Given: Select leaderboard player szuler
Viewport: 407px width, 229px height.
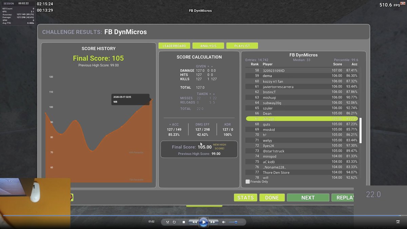Looking at the screenshot, I should point(302,108).
